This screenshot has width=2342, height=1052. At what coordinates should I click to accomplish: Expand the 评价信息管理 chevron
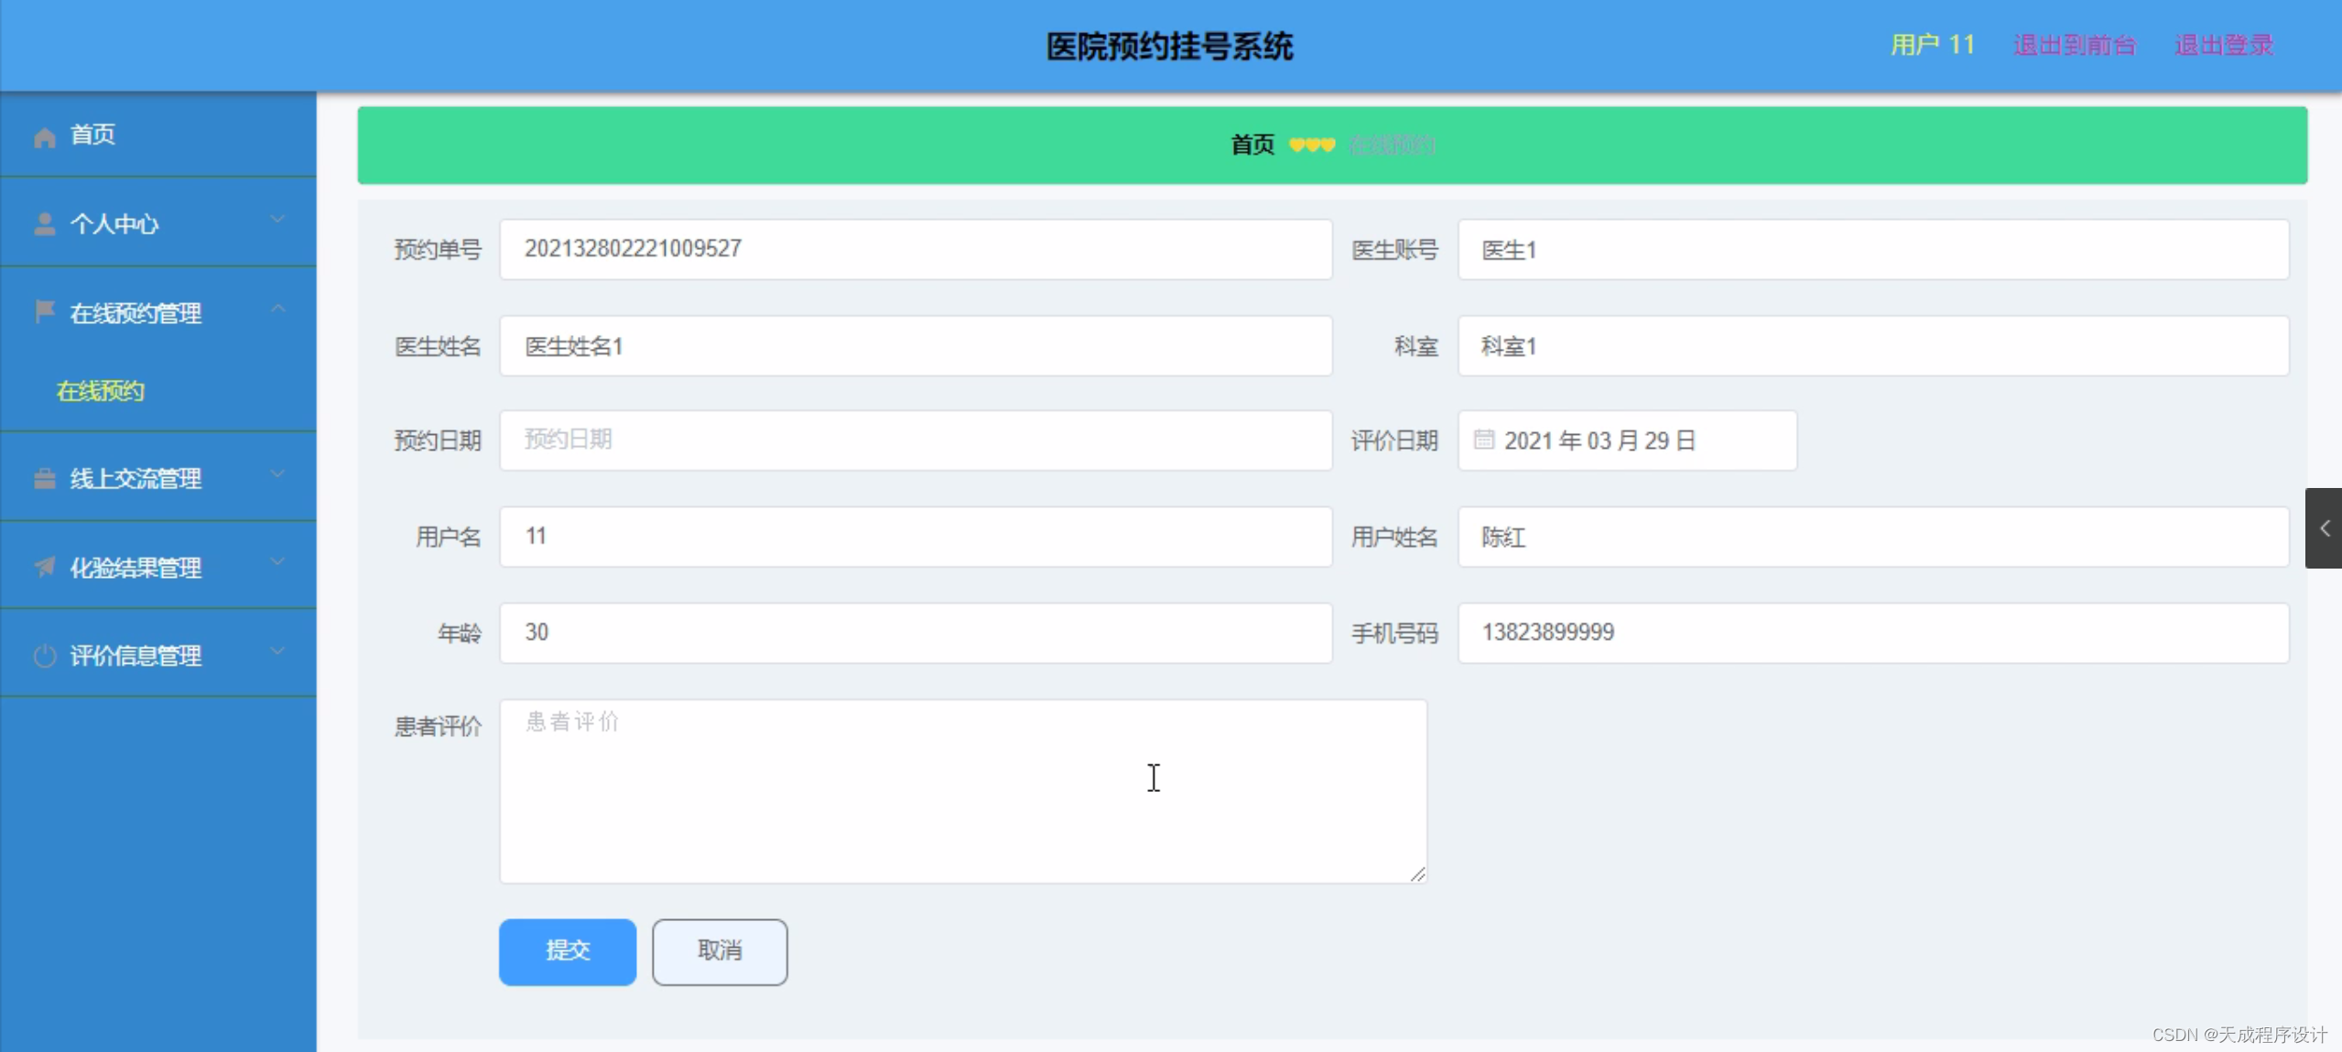pyautogui.click(x=277, y=652)
